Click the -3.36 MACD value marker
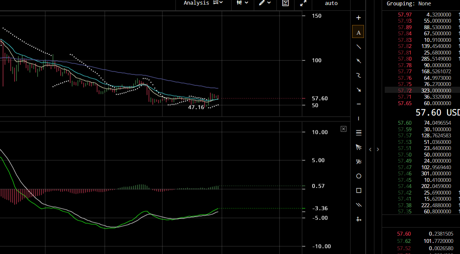Image resolution: width=460 pixels, height=254 pixels. click(320, 208)
